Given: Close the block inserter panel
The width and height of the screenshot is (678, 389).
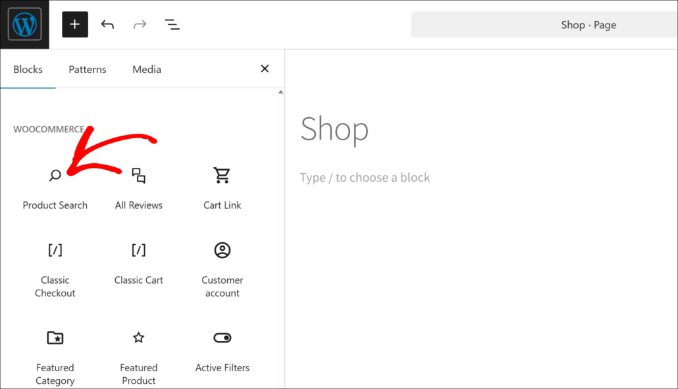Looking at the screenshot, I should (x=265, y=68).
